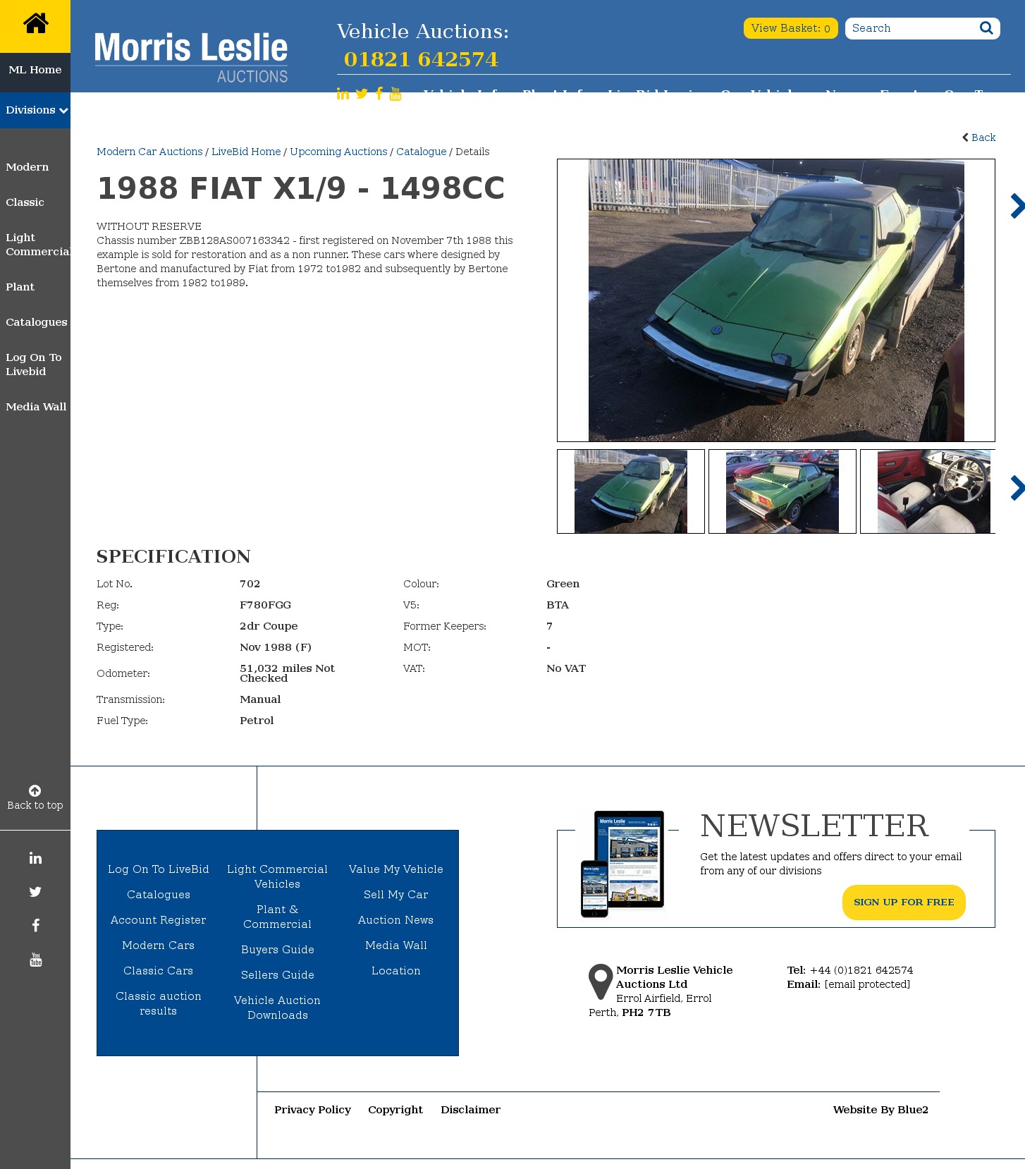Open Sell My Car link

[396, 895]
